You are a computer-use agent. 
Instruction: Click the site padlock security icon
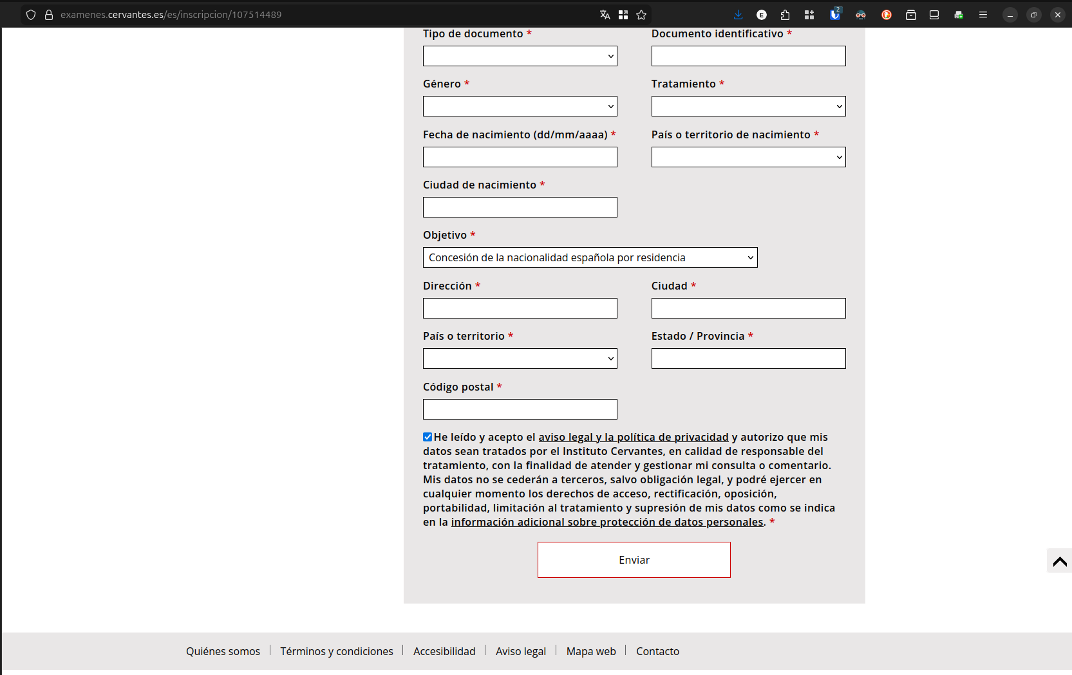pyautogui.click(x=49, y=15)
